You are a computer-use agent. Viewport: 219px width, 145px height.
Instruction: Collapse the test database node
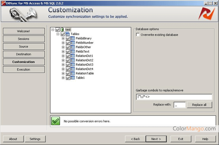53,30
